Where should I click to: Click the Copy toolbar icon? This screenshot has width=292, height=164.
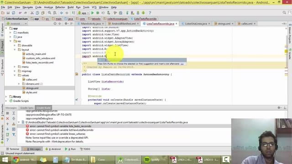pos(37,13)
